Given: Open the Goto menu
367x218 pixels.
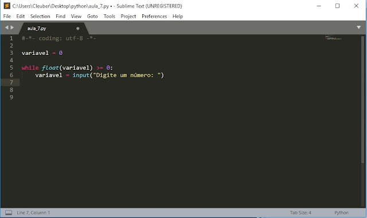Looking at the screenshot, I should point(92,17).
